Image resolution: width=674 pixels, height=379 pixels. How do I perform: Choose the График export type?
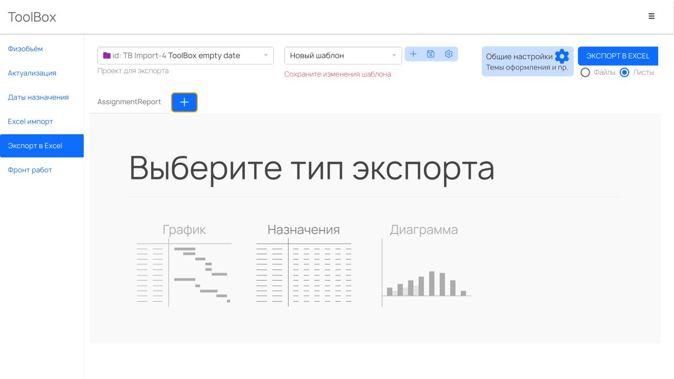[184, 265]
